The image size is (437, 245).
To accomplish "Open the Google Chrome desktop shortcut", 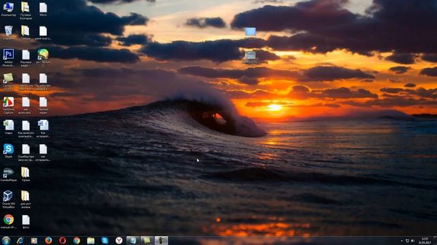I will click(x=8, y=221).
